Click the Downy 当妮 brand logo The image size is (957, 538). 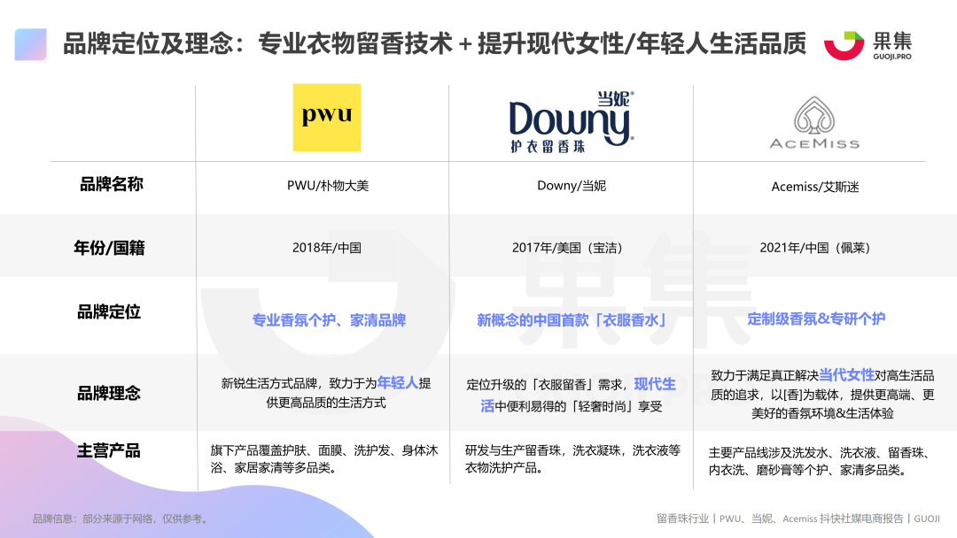click(572, 117)
